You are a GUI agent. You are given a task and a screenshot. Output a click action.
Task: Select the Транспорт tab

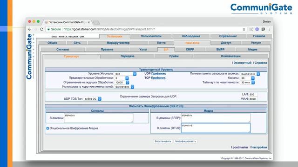click(71, 57)
